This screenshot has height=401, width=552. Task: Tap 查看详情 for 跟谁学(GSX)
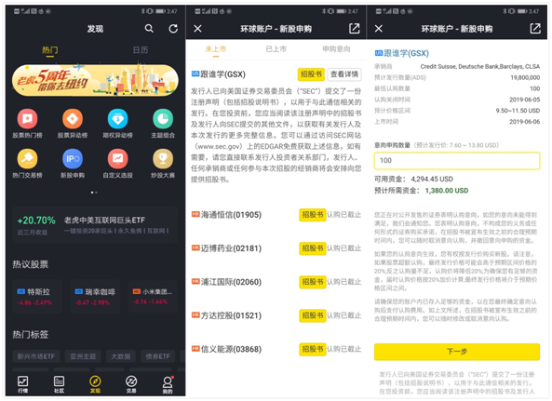[343, 74]
